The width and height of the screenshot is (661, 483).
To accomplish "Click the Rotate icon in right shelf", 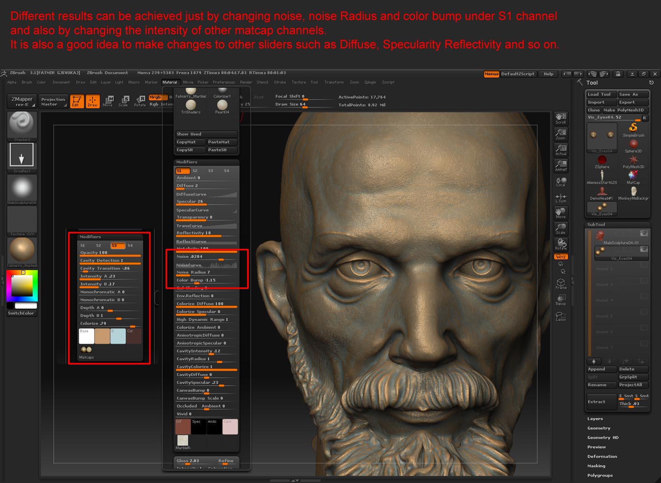I will click(x=561, y=244).
